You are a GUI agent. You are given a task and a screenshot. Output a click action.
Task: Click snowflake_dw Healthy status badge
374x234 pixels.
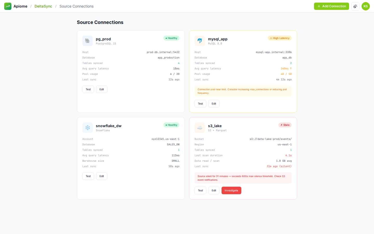click(171, 125)
